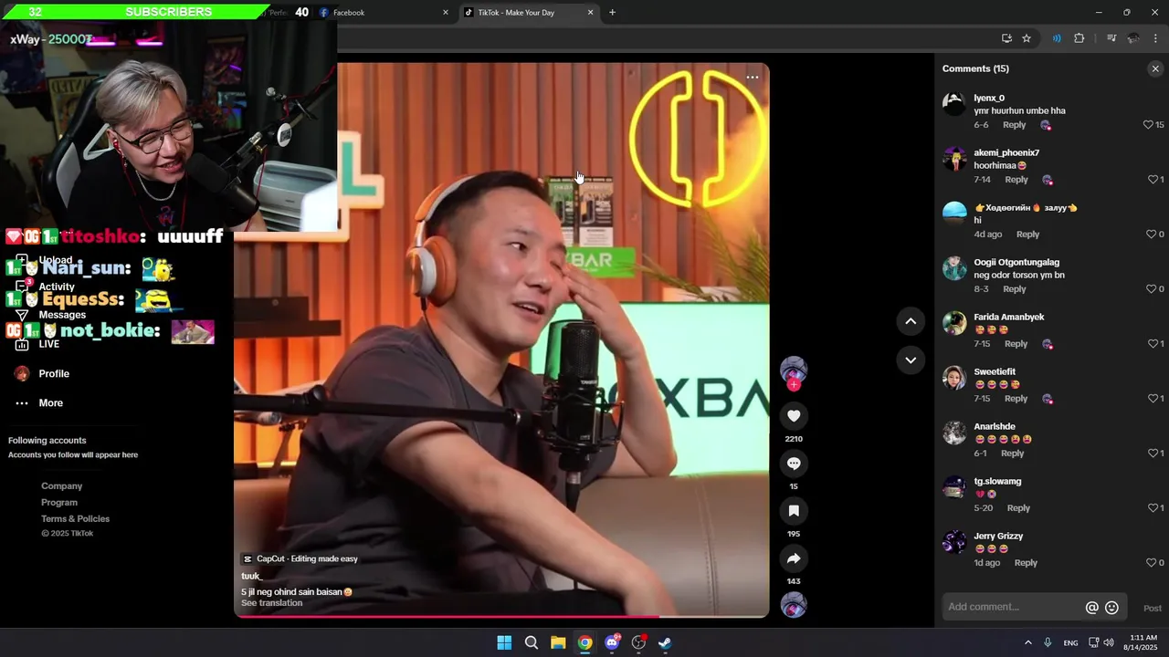Image resolution: width=1169 pixels, height=657 pixels.
Task: Open Sweetiefit's profile avatar
Action: click(954, 378)
